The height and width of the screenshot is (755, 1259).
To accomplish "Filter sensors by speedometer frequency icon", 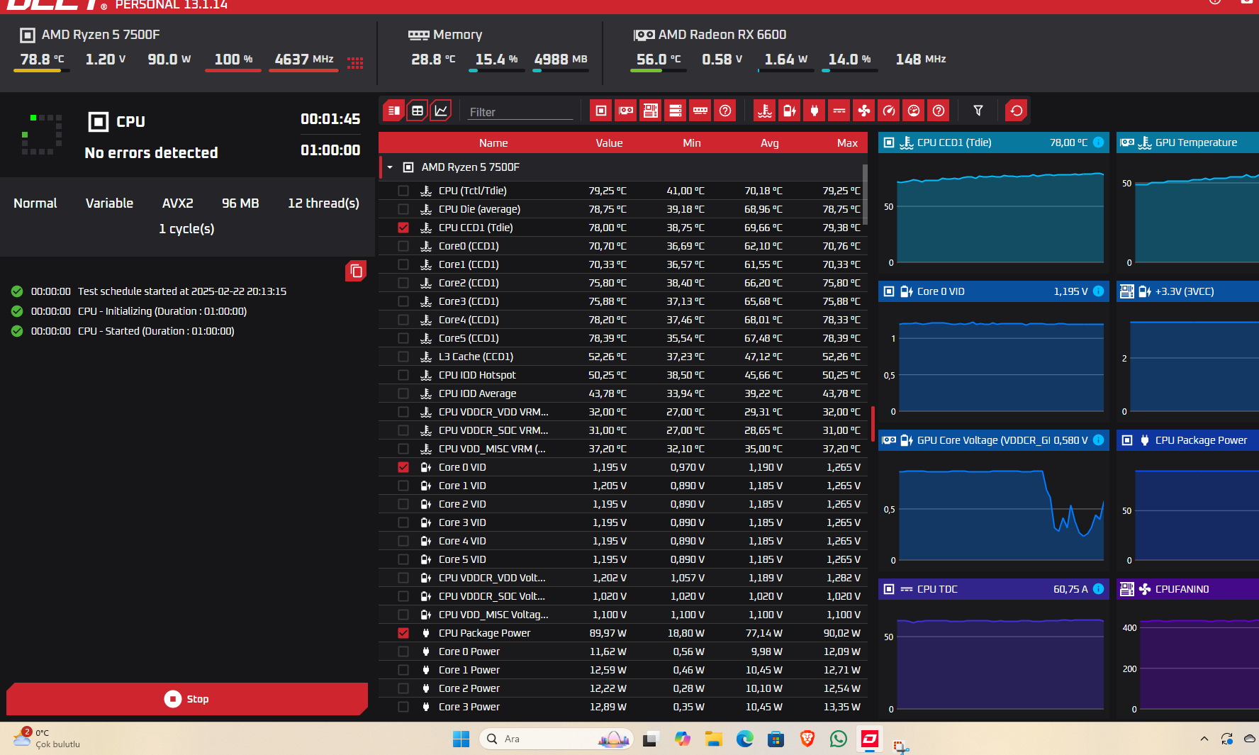I will click(x=889, y=111).
